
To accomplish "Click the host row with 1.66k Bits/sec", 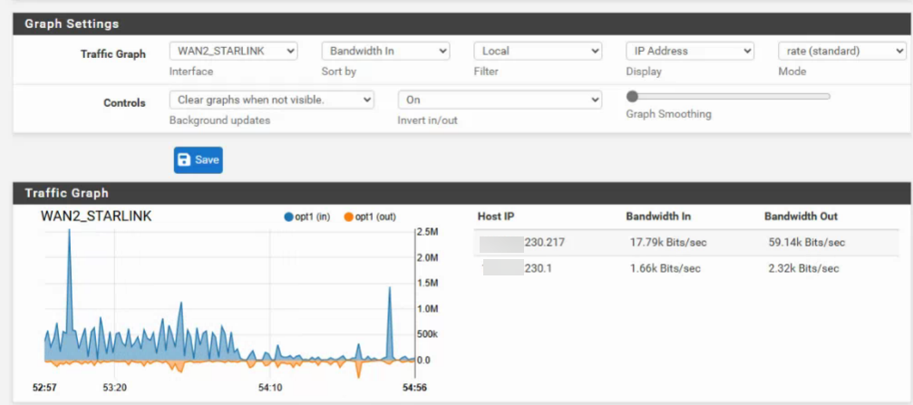I will 665,269.
